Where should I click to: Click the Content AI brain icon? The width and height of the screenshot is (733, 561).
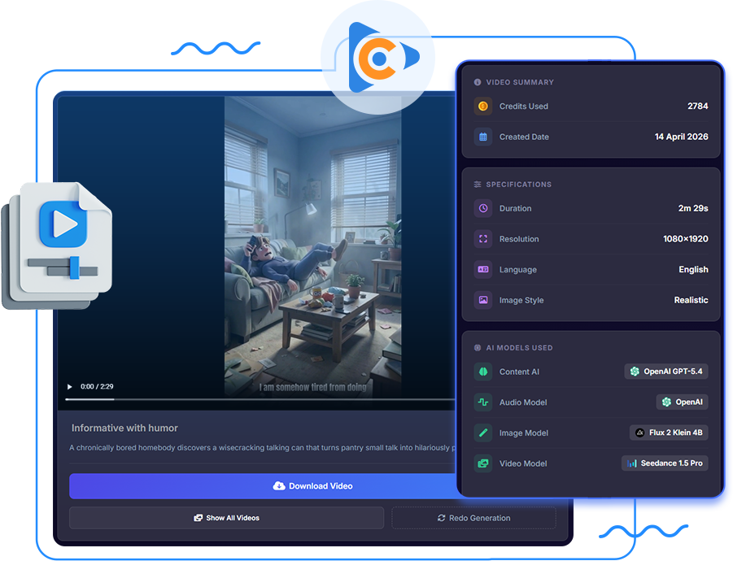482,372
